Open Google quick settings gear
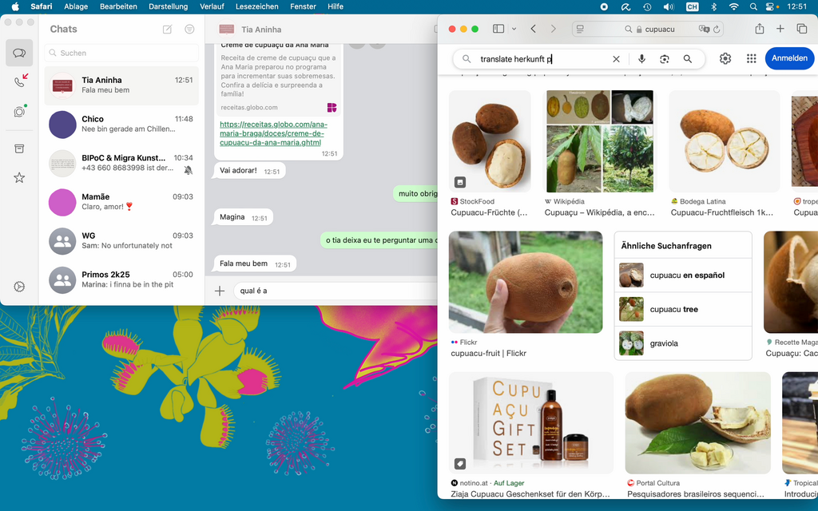 (725, 58)
